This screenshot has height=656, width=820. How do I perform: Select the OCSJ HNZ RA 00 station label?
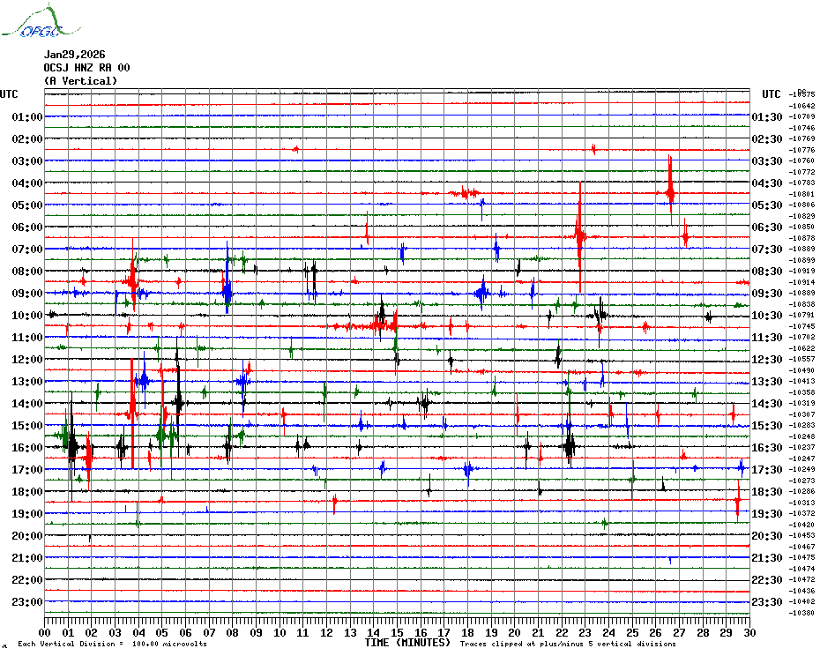[86, 68]
